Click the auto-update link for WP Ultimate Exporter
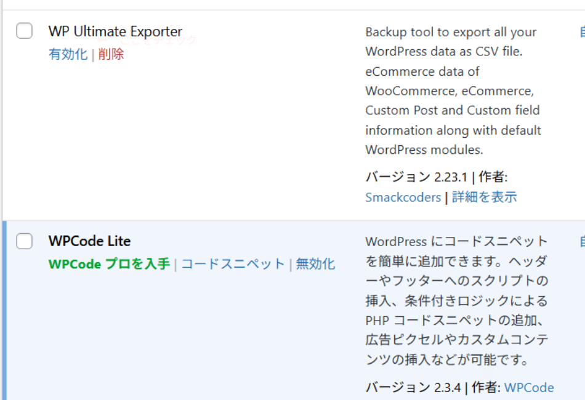585x400 pixels. tap(581, 32)
